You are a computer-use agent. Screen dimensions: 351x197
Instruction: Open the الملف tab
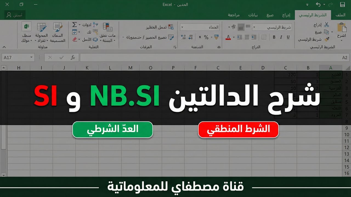[340, 15]
